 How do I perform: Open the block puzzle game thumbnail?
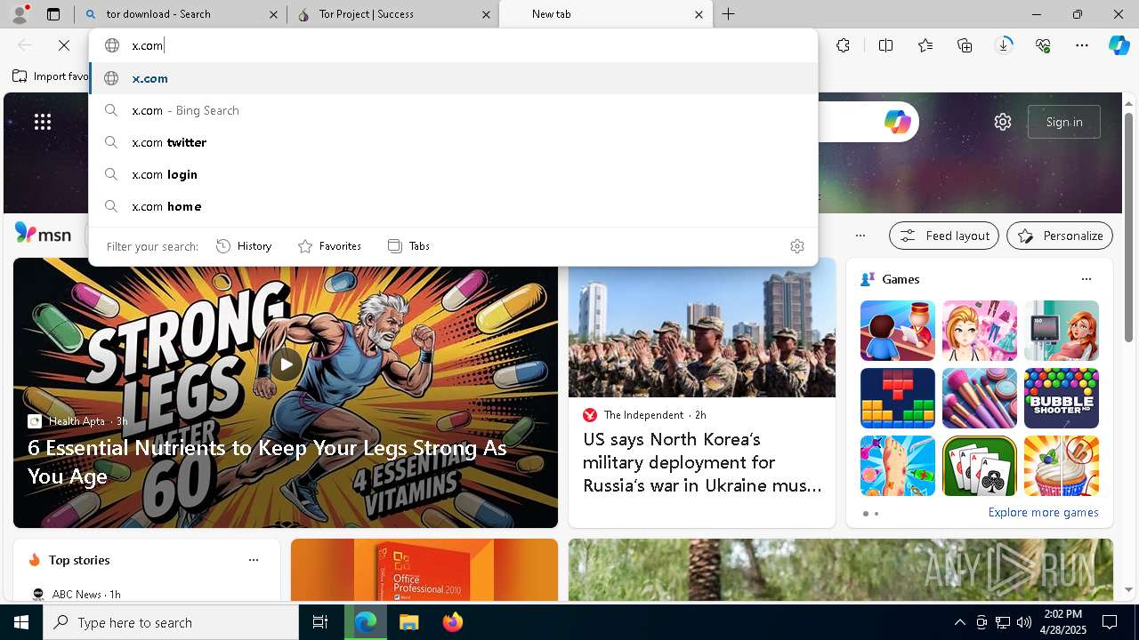[x=898, y=398]
